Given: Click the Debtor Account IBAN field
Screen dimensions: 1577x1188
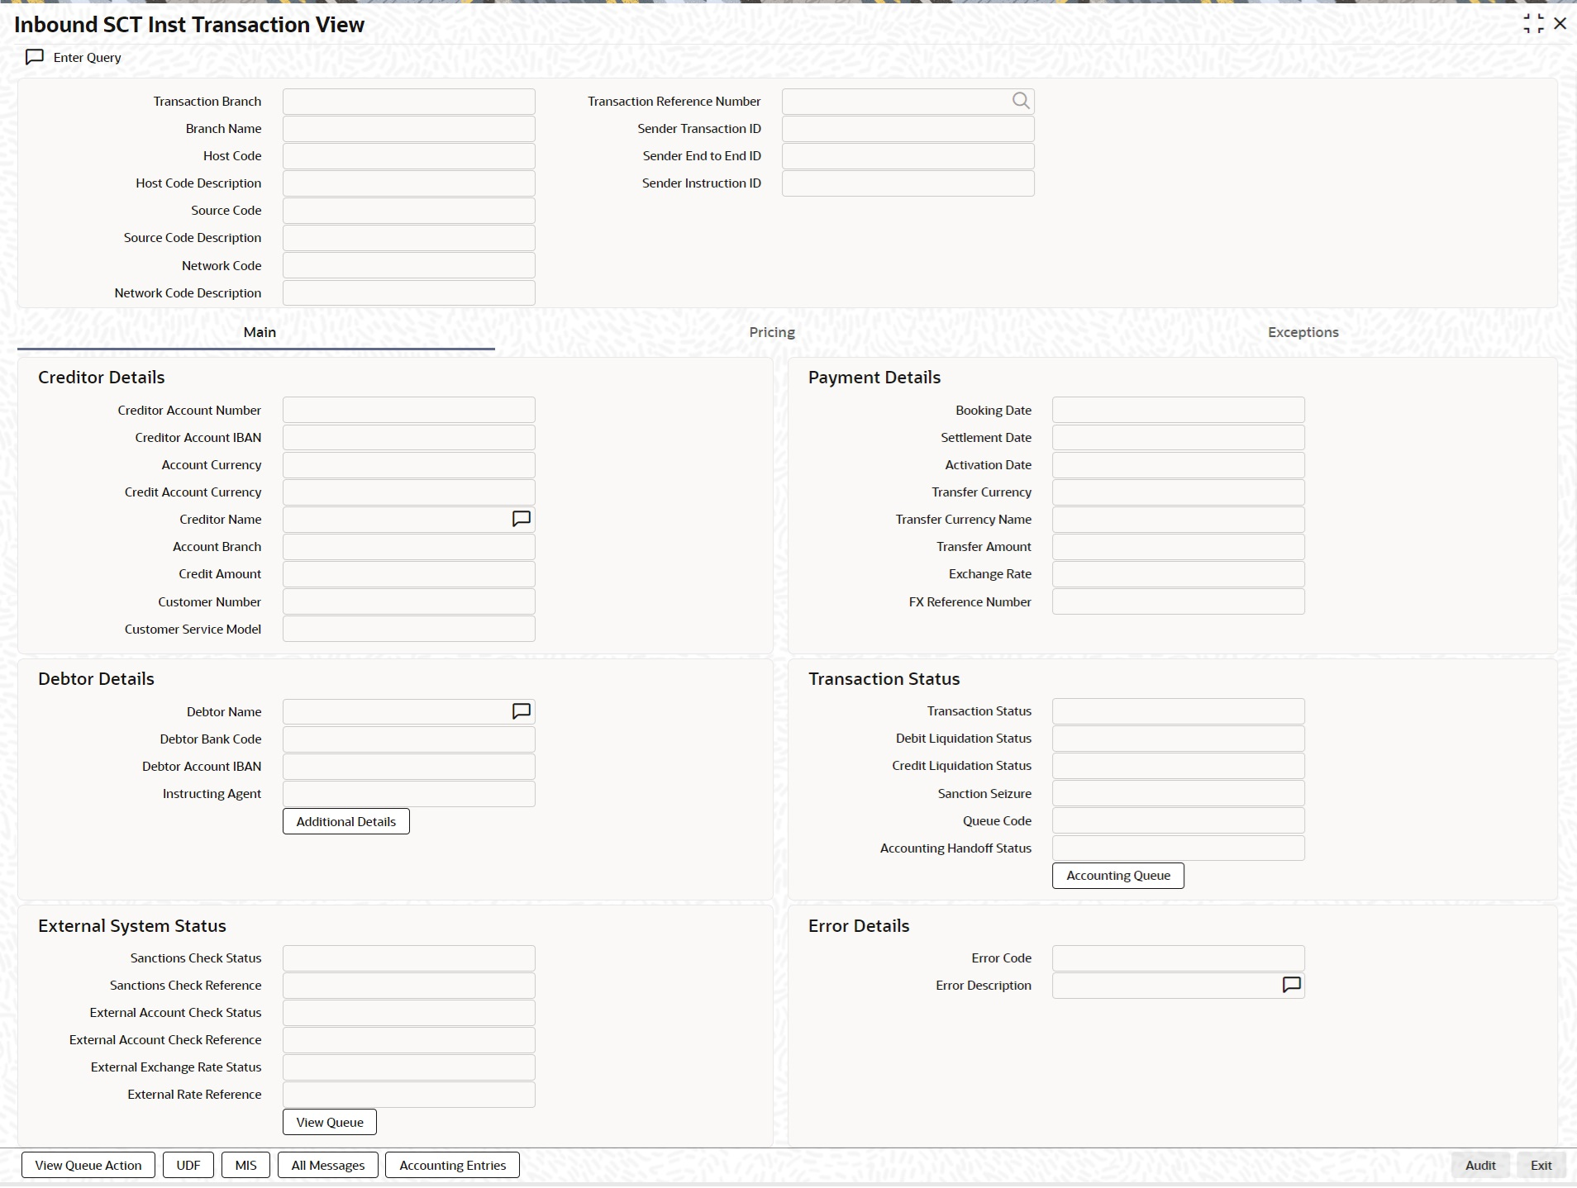Looking at the screenshot, I should click(x=409, y=766).
